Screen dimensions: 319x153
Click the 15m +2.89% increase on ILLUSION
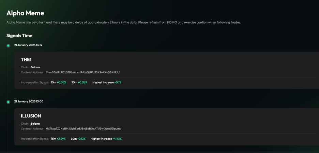pos(59,139)
